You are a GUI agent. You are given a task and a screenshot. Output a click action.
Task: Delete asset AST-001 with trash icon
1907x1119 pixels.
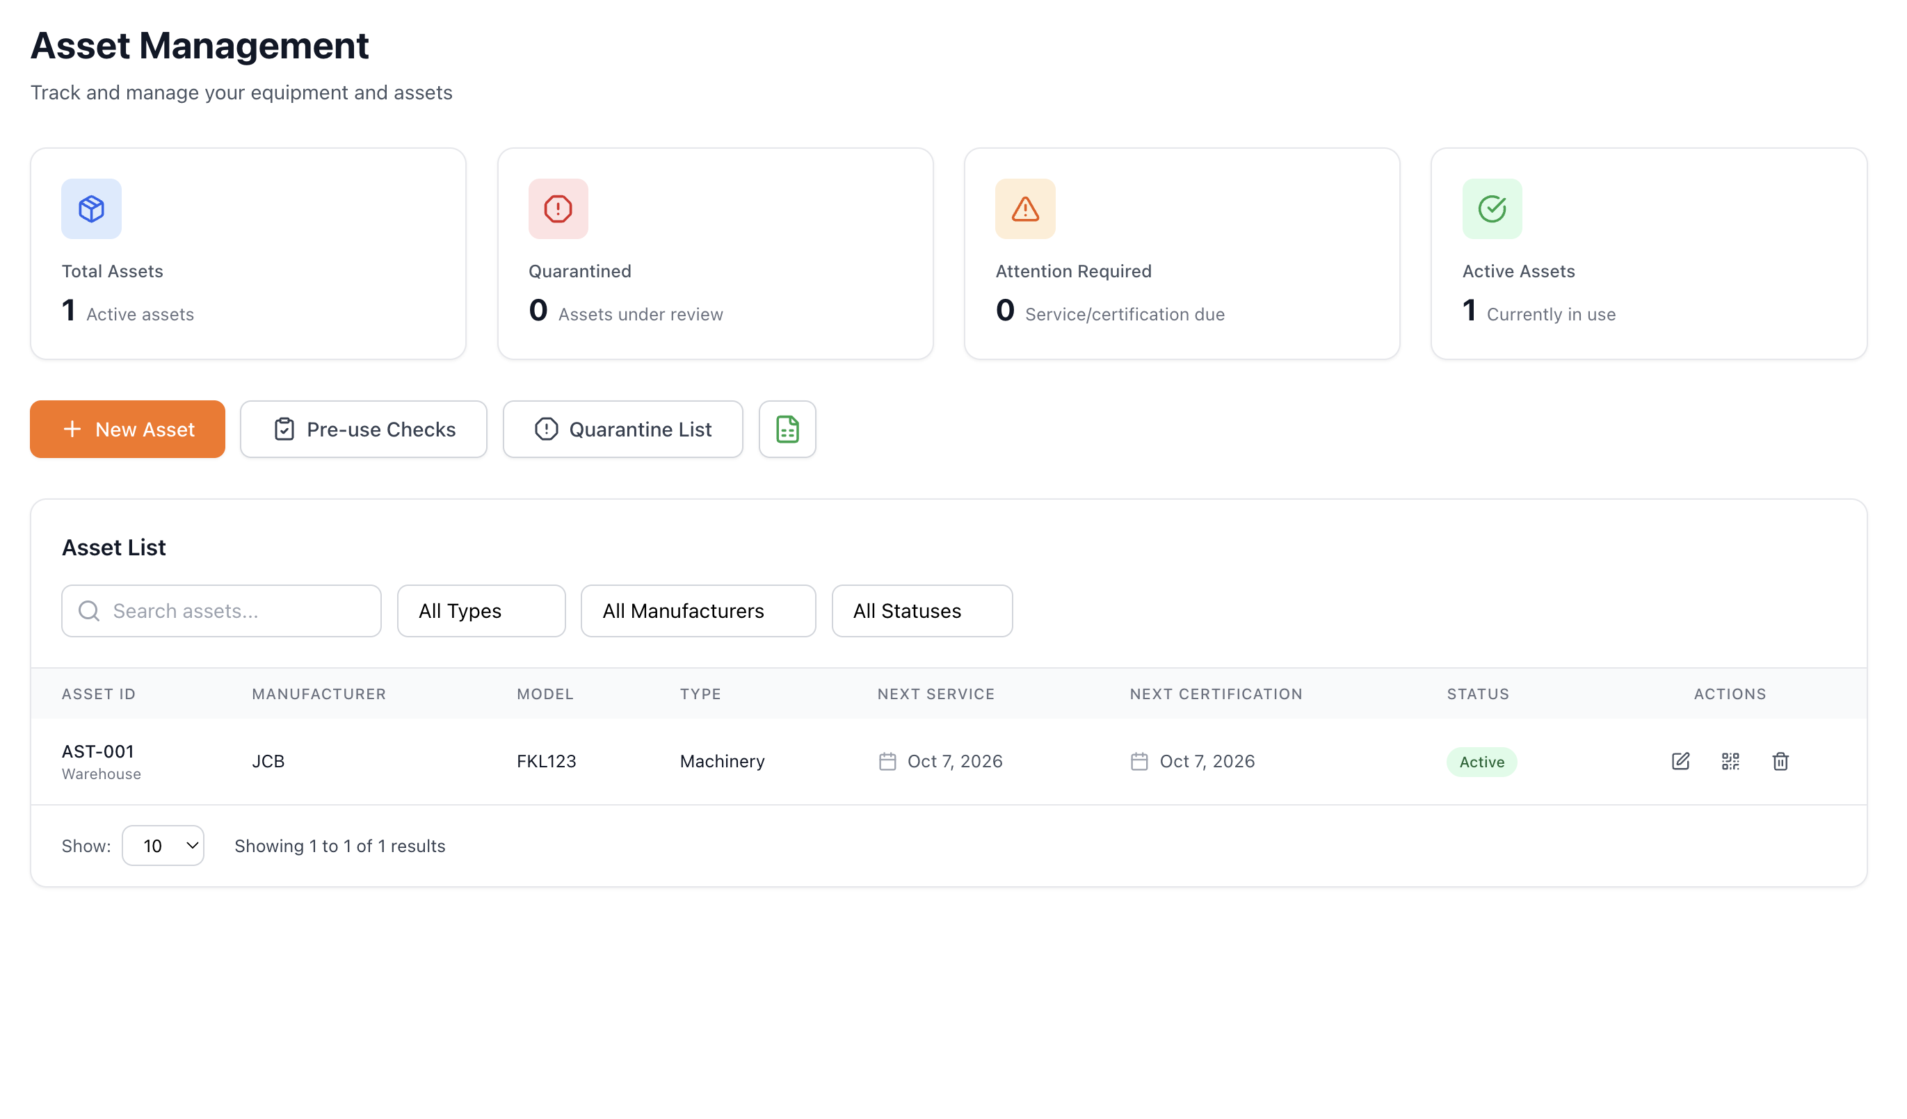point(1780,761)
